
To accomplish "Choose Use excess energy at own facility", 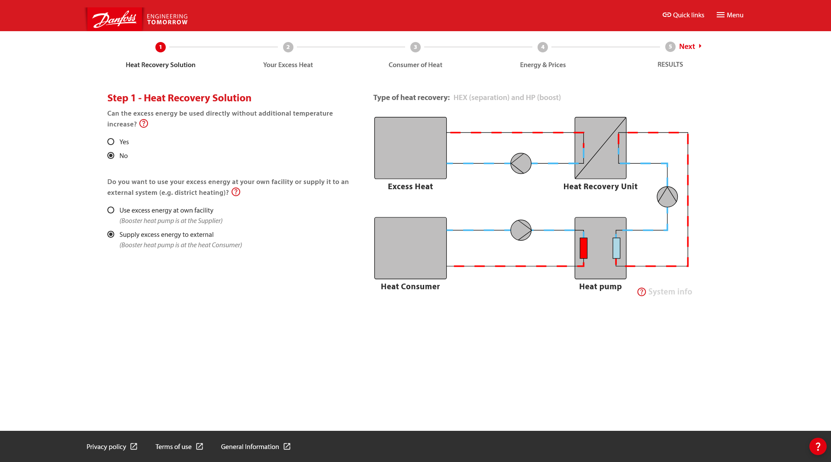I will click(x=111, y=210).
